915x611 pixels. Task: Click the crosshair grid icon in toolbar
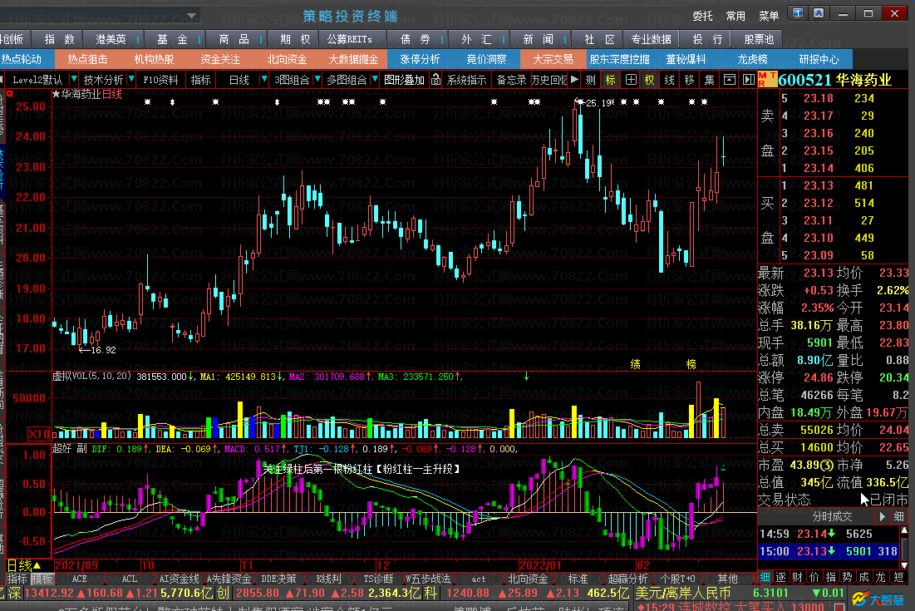(x=631, y=80)
